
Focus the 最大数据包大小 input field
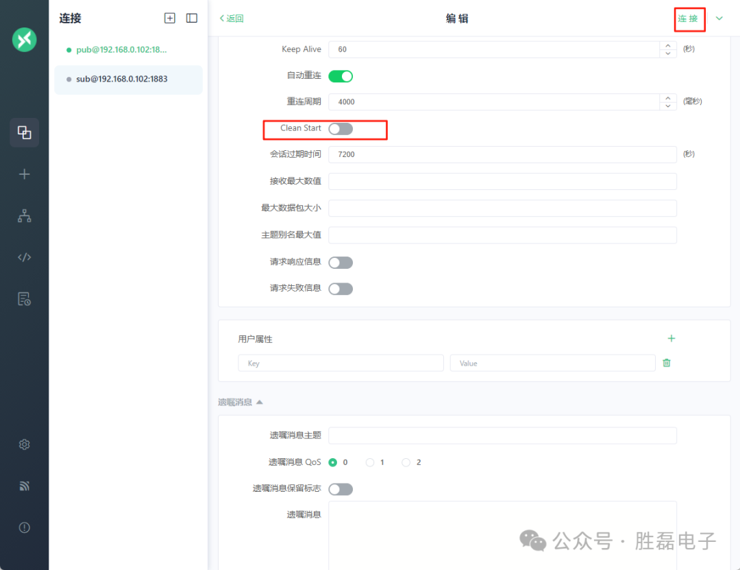pos(503,208)
